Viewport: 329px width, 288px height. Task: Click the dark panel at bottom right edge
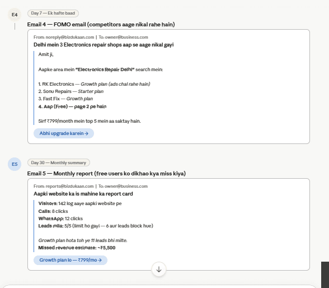pos(325,275)
